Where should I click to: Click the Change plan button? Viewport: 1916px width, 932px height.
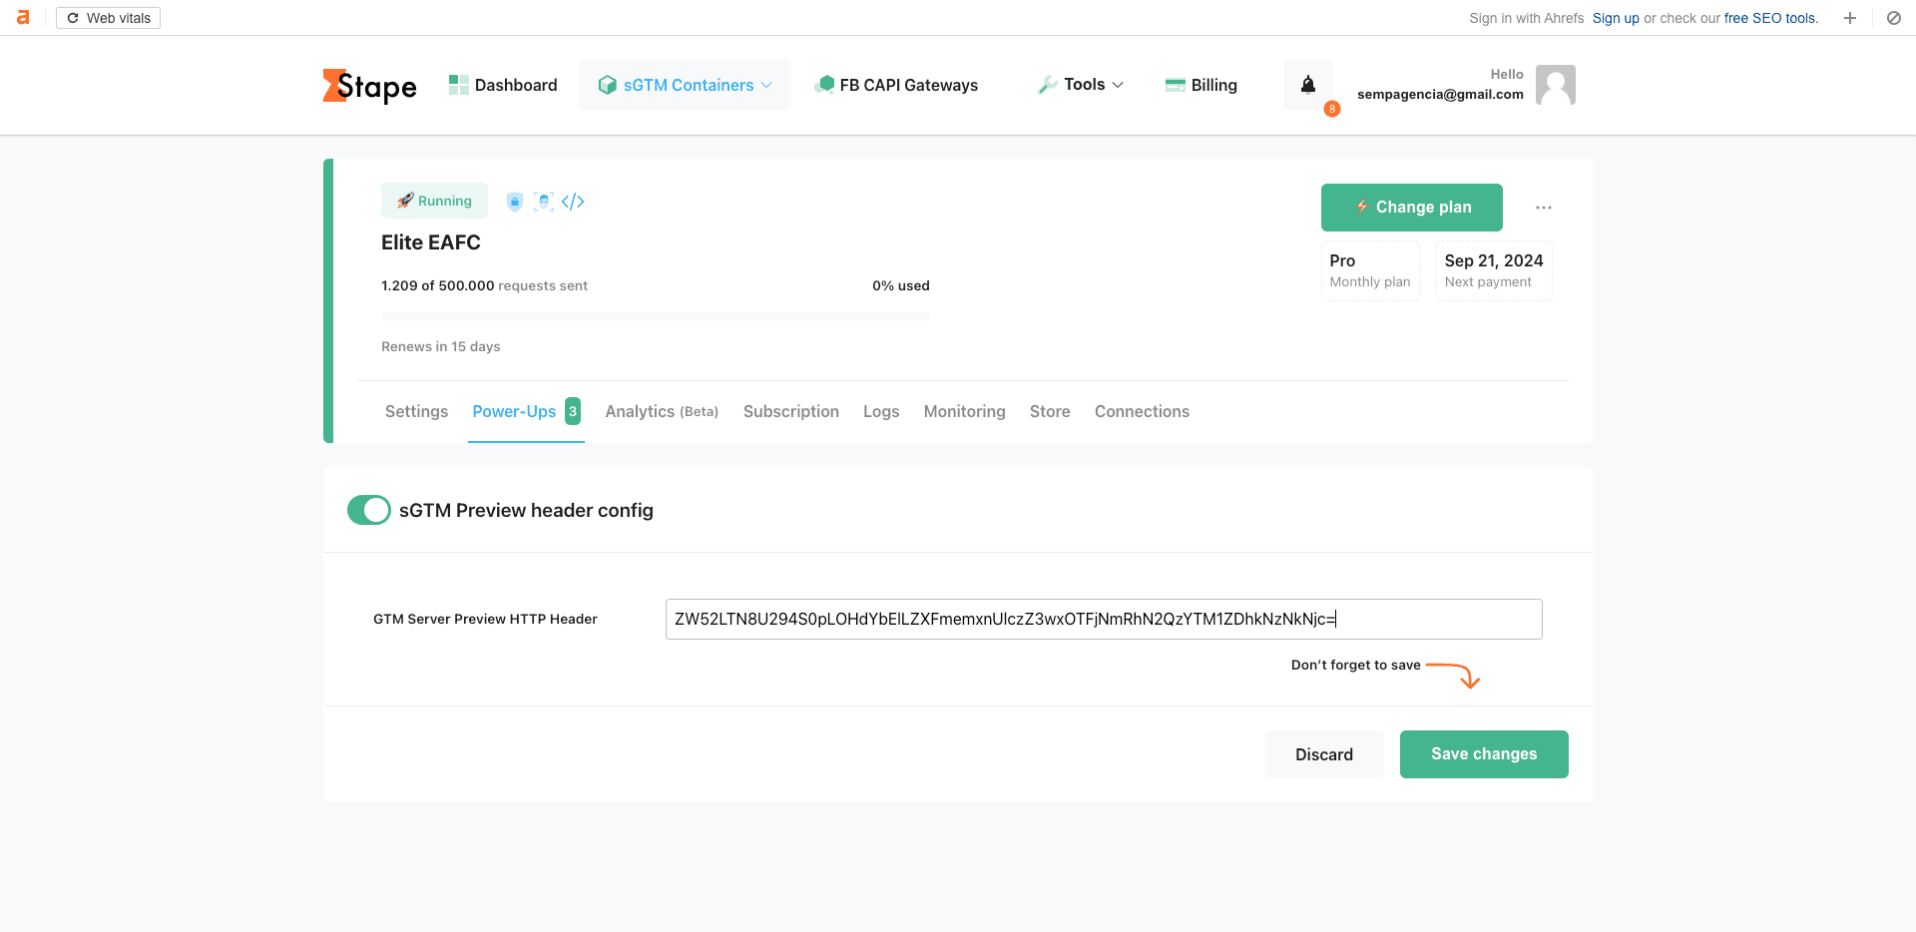click(x=1412, y=208)
